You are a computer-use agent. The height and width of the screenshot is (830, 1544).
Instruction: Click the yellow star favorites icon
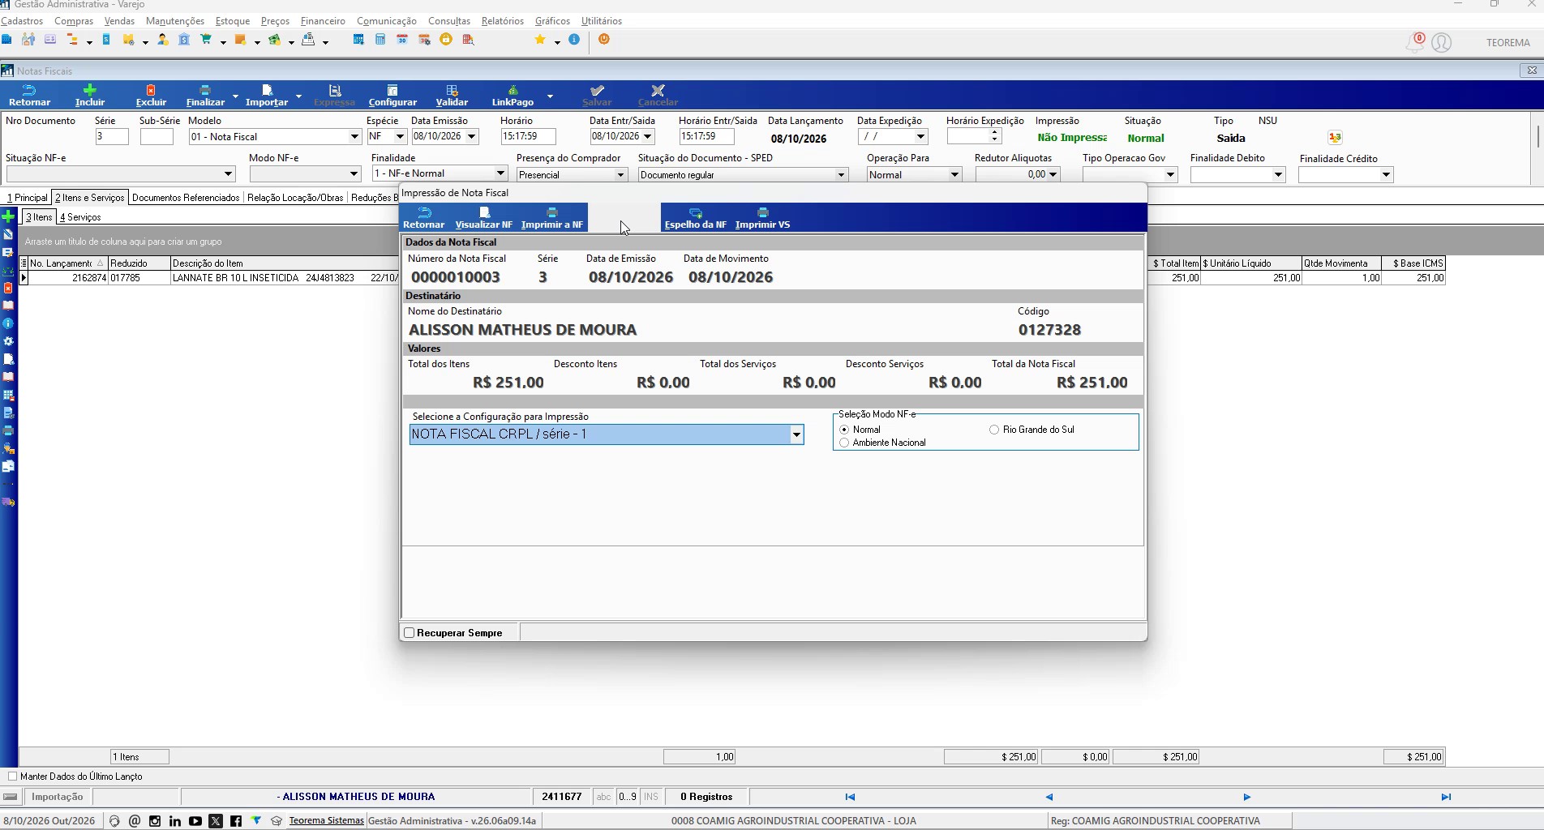pyautogui.click(x=540, y=40)
